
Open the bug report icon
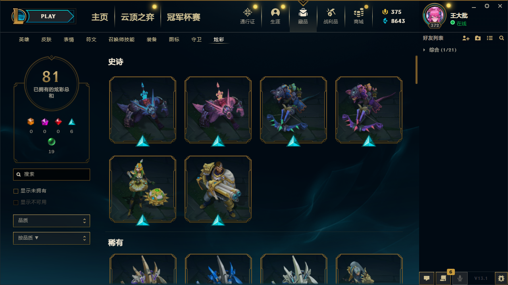501,278
